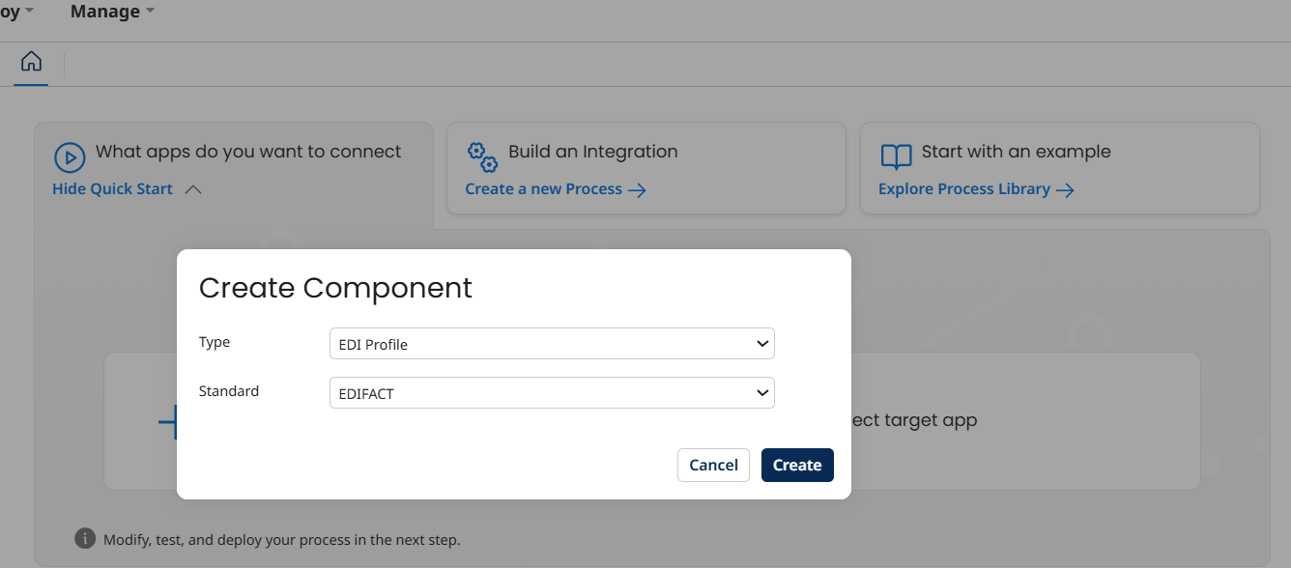This screenshot has width=1291, height=568.
Task: Click the Cancel button
Action: [x=713, y=465]
